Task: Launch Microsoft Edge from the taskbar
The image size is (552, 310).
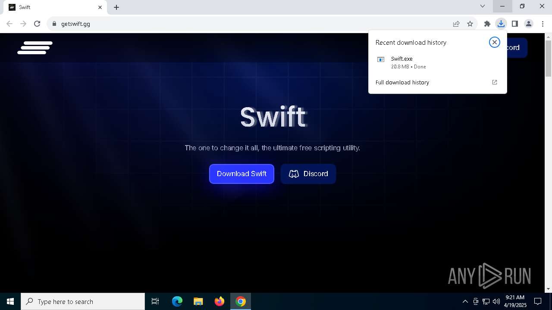Action: (x=177, y=301)
